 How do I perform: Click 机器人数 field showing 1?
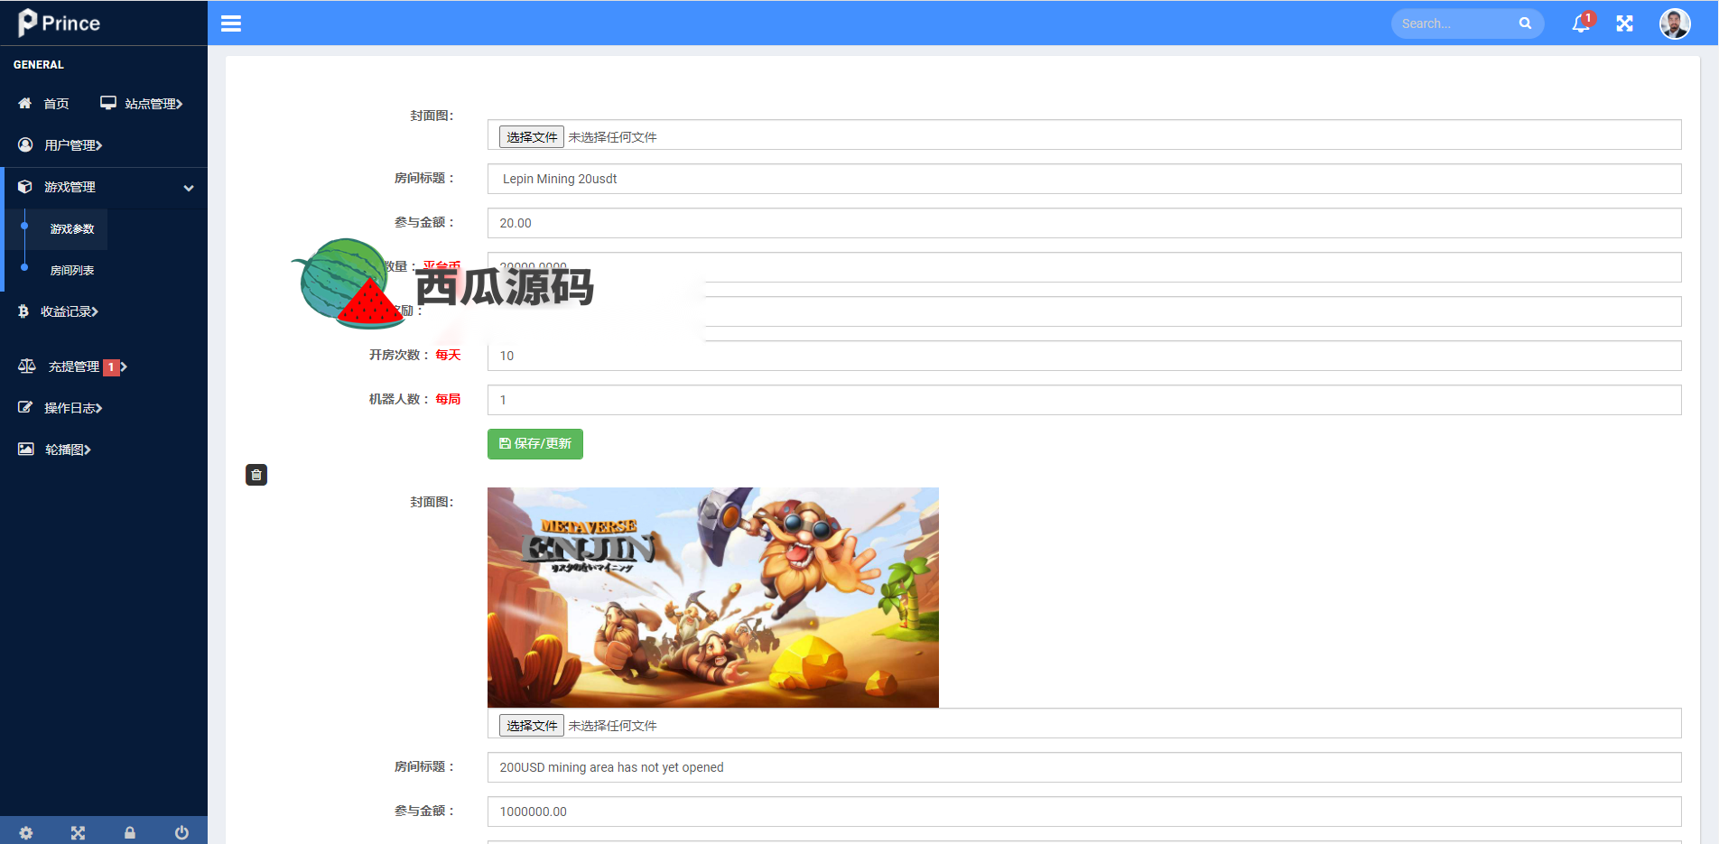[1084, 400]
